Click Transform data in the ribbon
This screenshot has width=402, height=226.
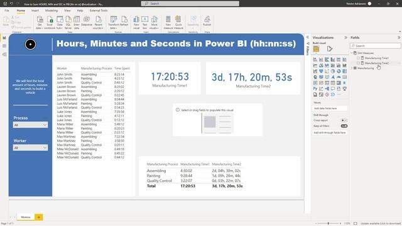(x=113, y=23)
